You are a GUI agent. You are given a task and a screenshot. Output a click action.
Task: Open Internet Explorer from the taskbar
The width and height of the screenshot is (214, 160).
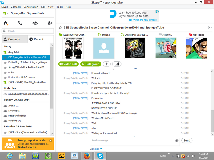coord(10,156)
